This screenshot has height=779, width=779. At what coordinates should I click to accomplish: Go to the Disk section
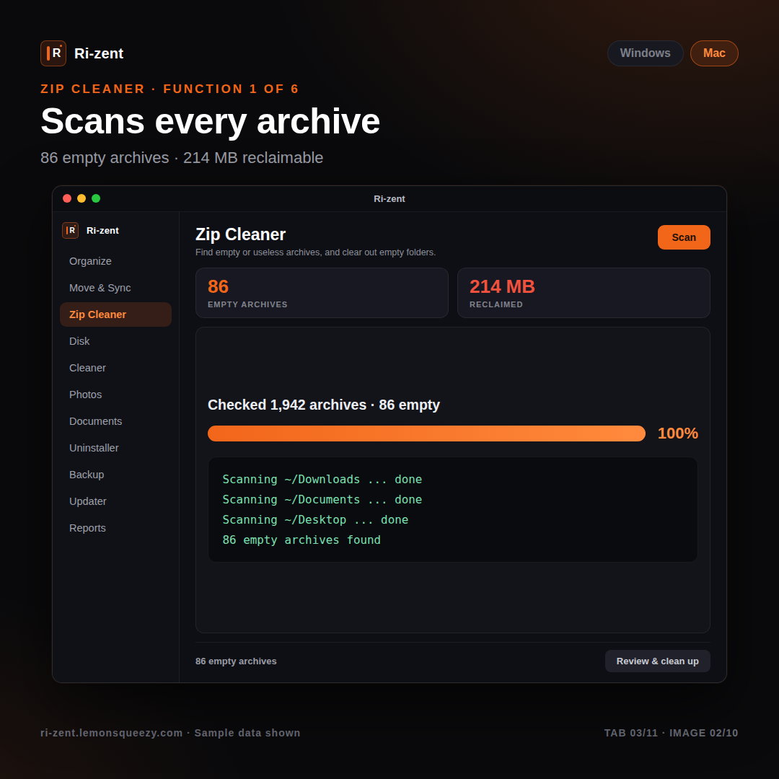pos(115,341)
